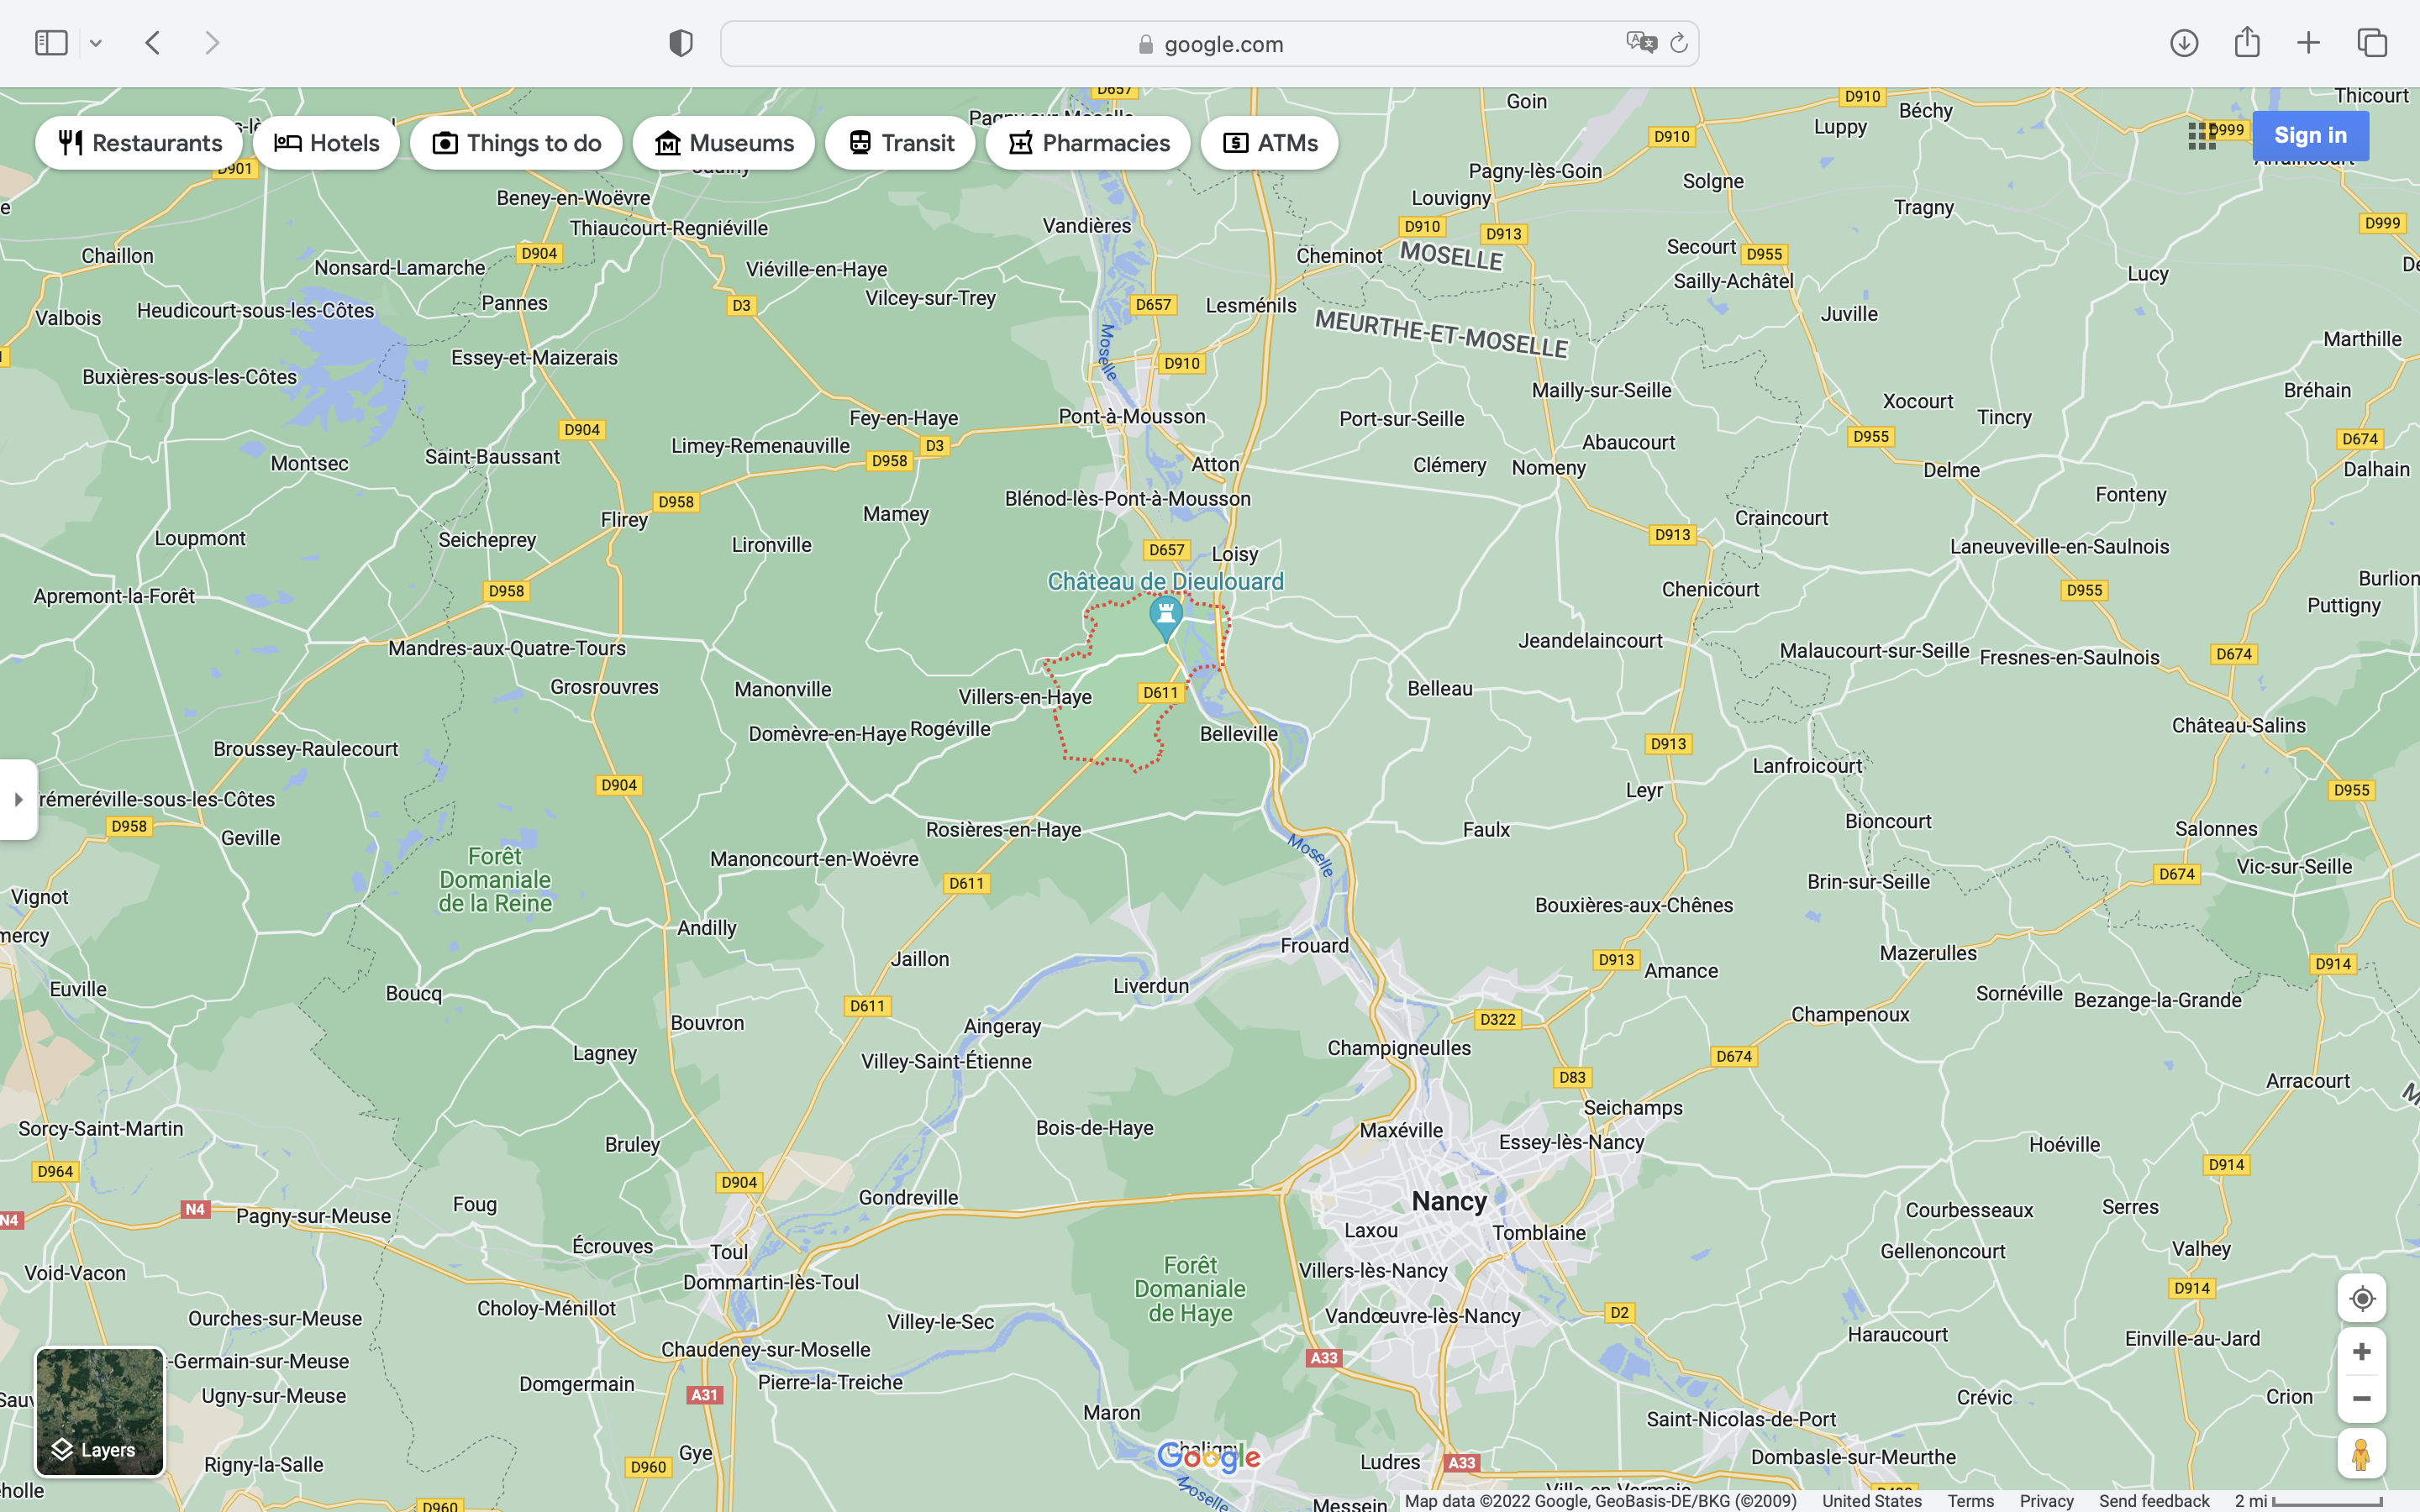Viewport: 2420px width, 1512px height.
Task: Zoom in on the map
Action: [2361, 1352]
